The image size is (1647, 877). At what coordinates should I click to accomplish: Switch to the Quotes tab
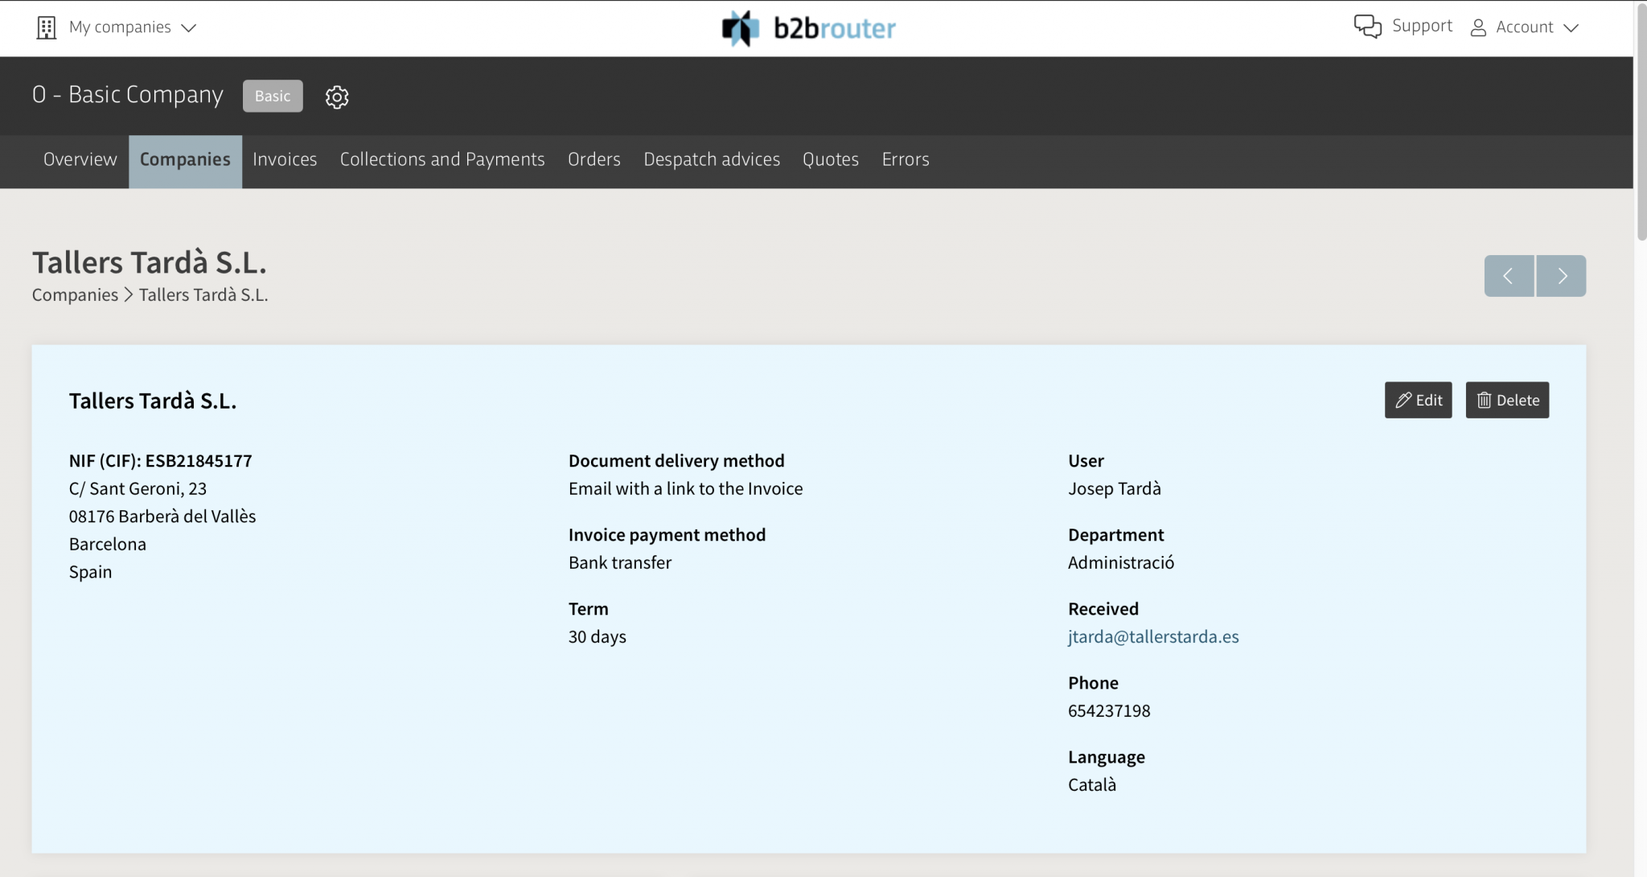point(831,159)
